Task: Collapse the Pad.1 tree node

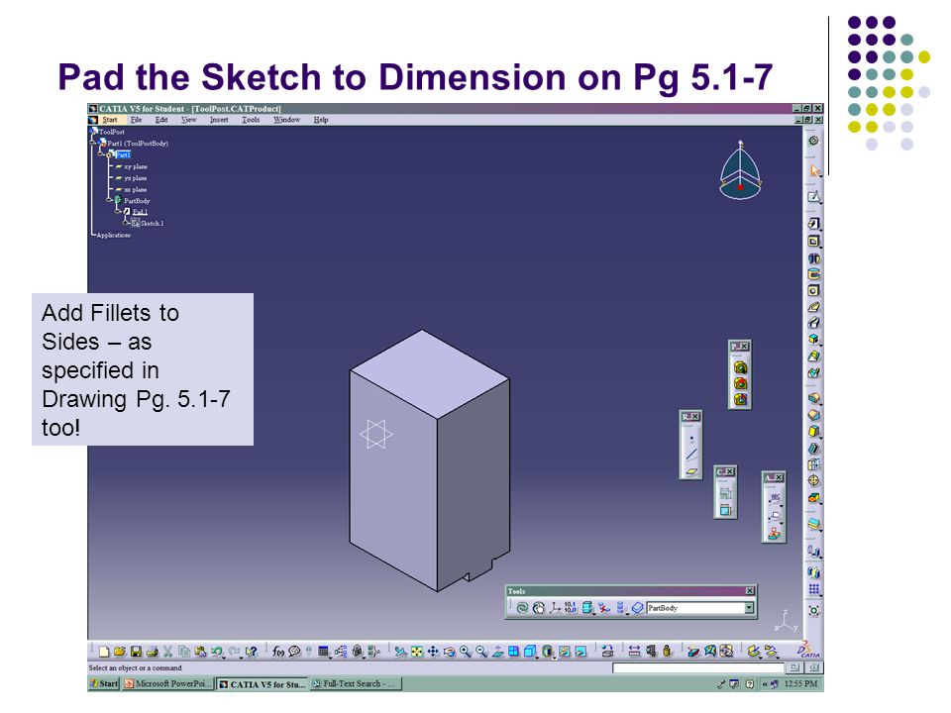Action: (118, 212)
